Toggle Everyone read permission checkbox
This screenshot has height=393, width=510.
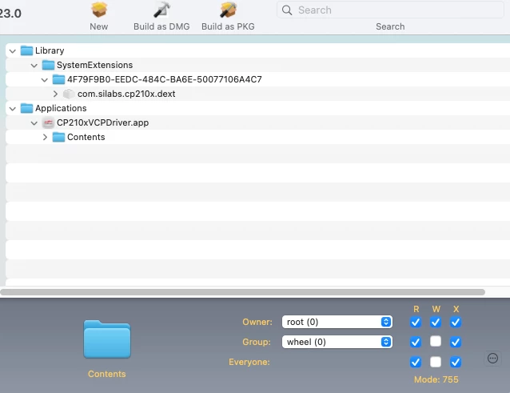[x=416, y=362]
